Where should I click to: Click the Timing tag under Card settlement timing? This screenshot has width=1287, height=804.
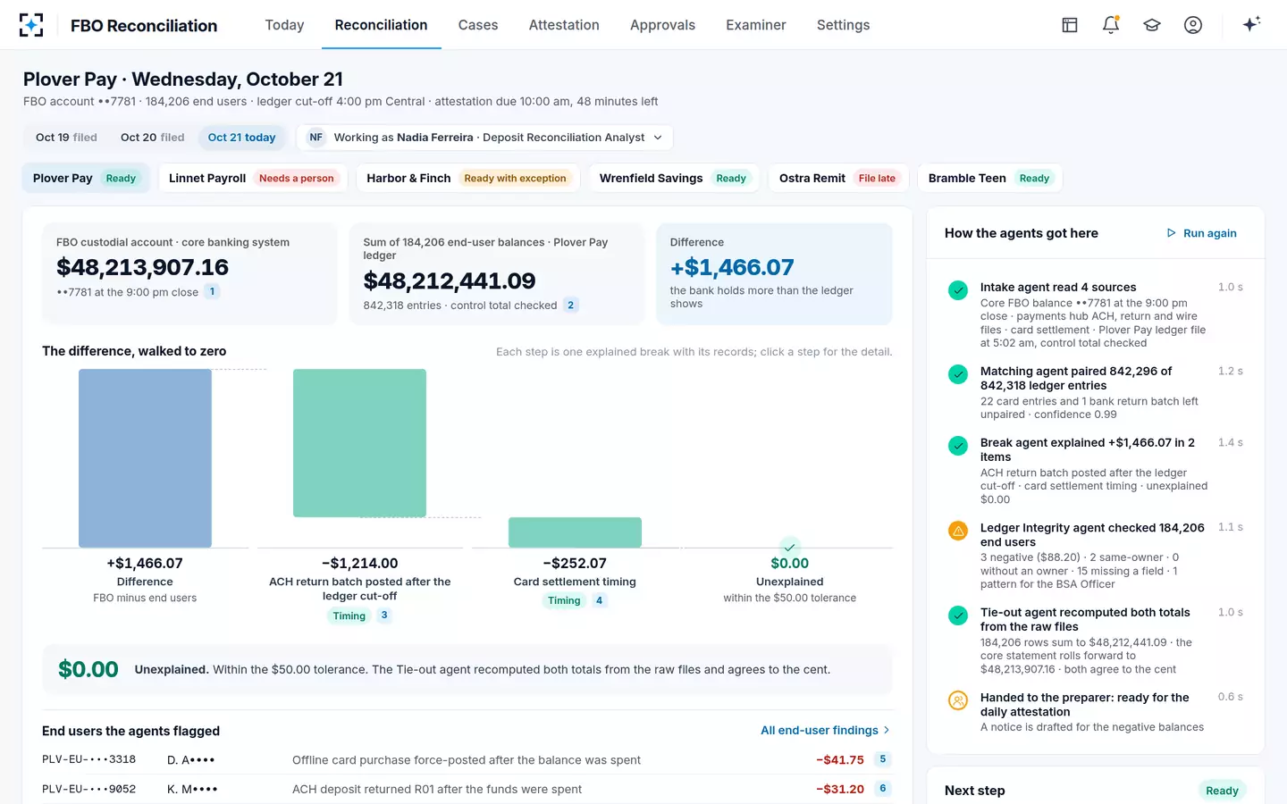pyautogui.click(x=564, y=600)
